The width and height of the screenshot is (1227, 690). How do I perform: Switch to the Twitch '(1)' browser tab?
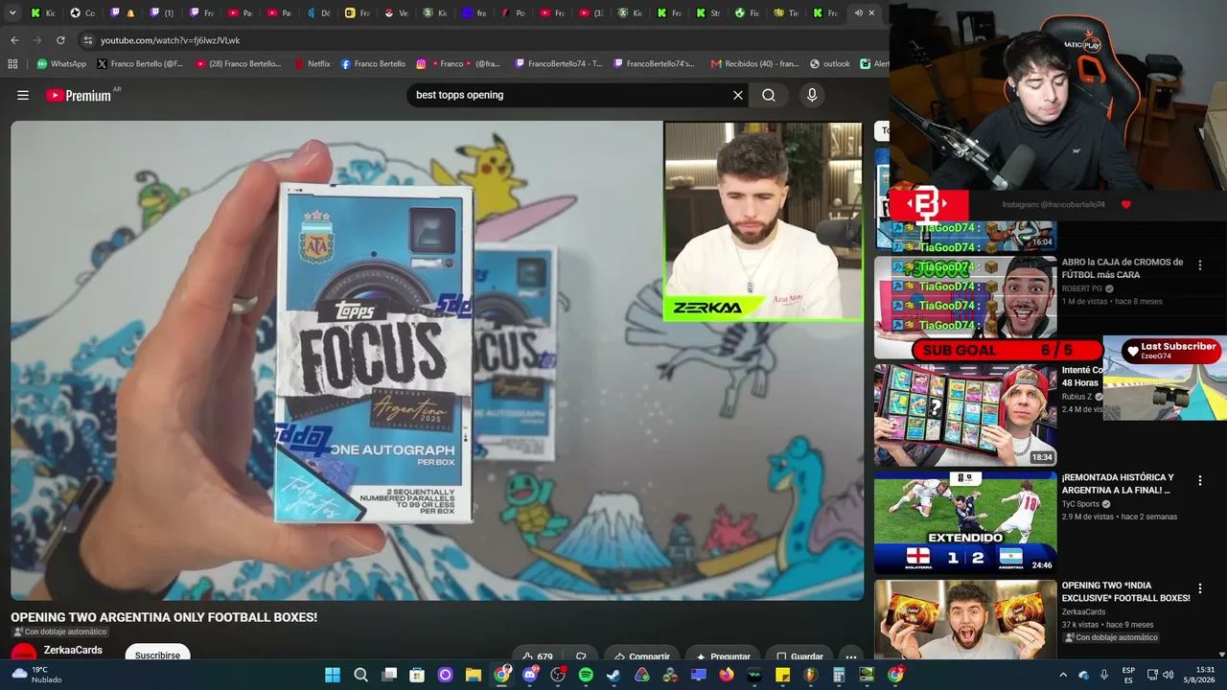[162, 13]
